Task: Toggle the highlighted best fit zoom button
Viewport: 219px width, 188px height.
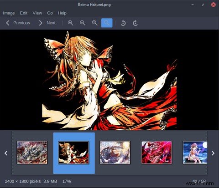Action: click(x=107, y=23)
